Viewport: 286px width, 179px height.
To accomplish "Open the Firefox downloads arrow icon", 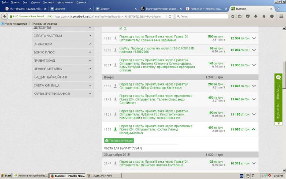I will [256, 16].
